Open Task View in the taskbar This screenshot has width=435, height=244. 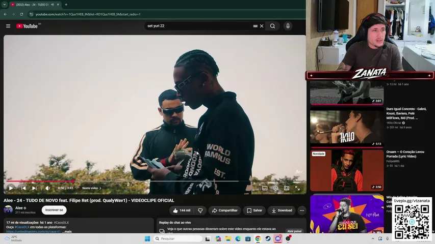[208, 239]
